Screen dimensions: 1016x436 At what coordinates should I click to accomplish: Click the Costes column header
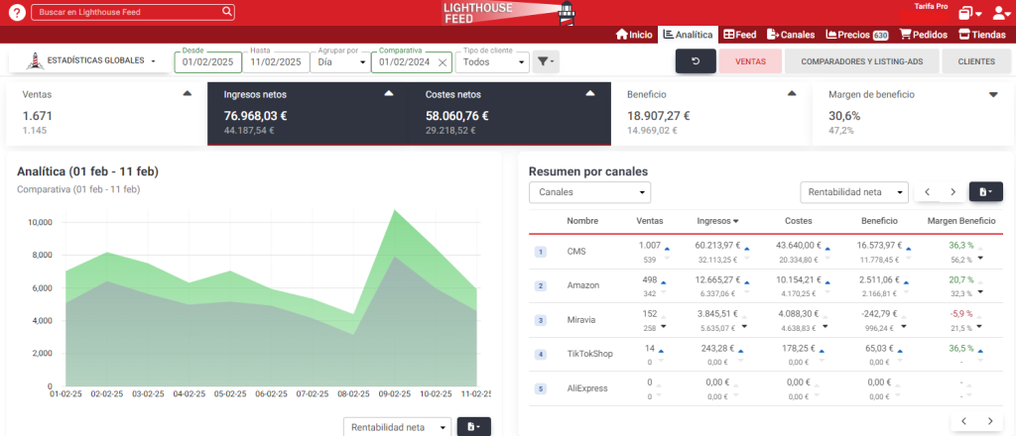799,221
